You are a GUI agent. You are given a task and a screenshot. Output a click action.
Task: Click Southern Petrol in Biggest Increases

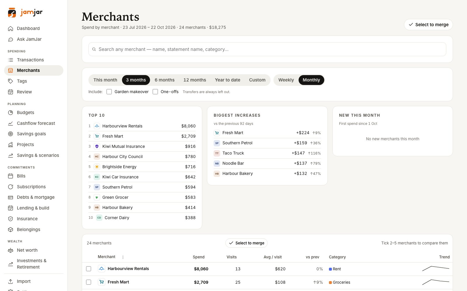pyautogui.click(x=267, y=143)
